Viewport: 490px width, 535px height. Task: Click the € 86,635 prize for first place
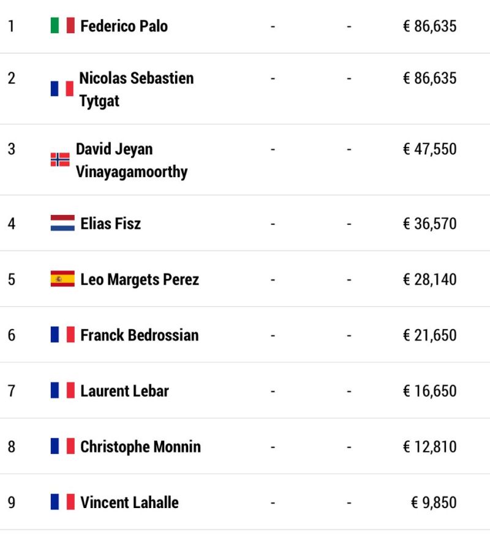(429, 26)
